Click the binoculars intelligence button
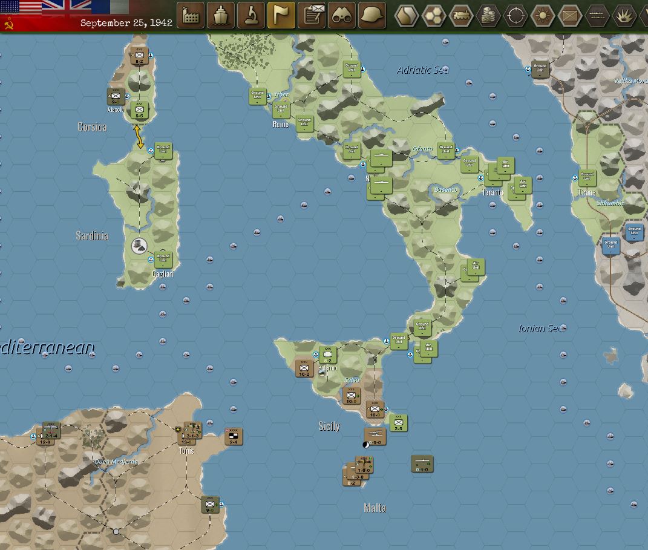The height and width of the screenshot is (550, 648). (342, 15)
